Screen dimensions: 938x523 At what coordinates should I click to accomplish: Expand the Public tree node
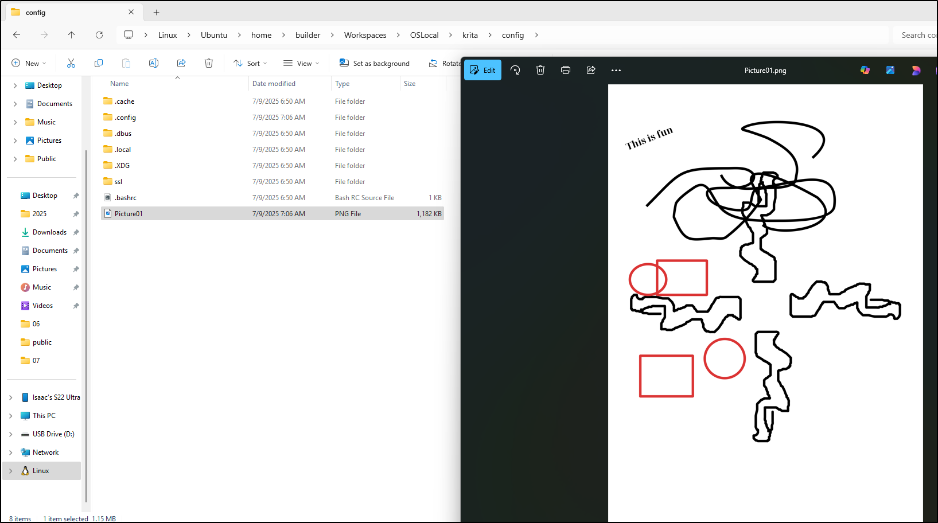click(15, 159)
